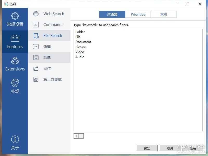The width and height of the screenshot is (208, 156).
Task: Click 确定 to confirm settings
Action: coord(147,148)
